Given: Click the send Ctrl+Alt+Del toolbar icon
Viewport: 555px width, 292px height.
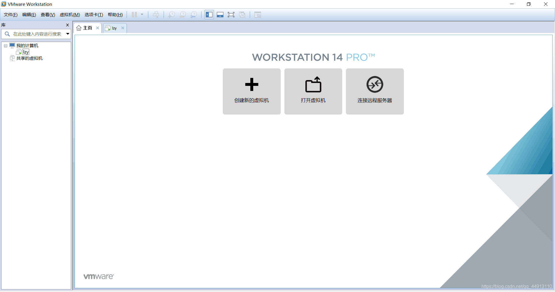Looking at the screenshot, I should [x=156, y=15].
